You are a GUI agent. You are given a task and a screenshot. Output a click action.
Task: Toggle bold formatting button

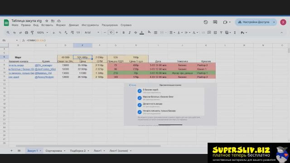(124, 33)
